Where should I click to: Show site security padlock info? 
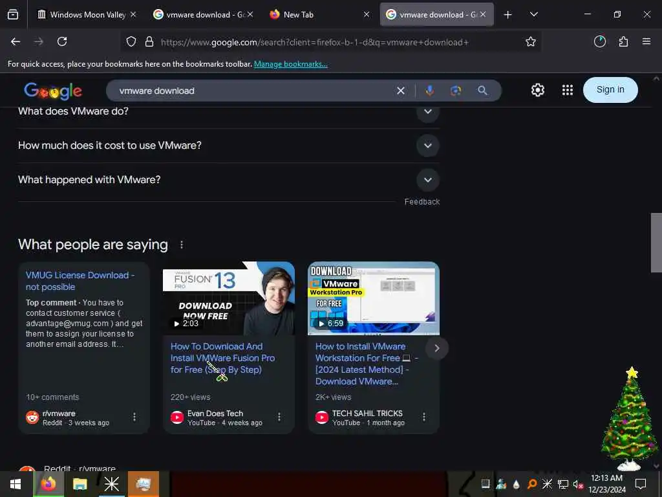149,42
